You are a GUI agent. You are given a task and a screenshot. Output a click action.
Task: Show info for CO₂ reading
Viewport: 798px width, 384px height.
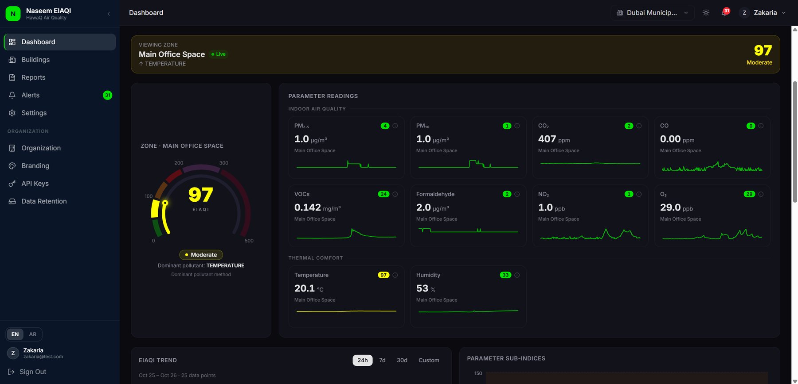pos(639,126)
